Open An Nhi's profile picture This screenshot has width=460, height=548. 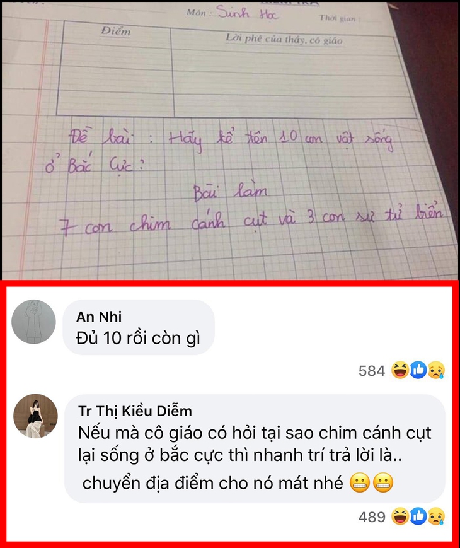(33, 322)
